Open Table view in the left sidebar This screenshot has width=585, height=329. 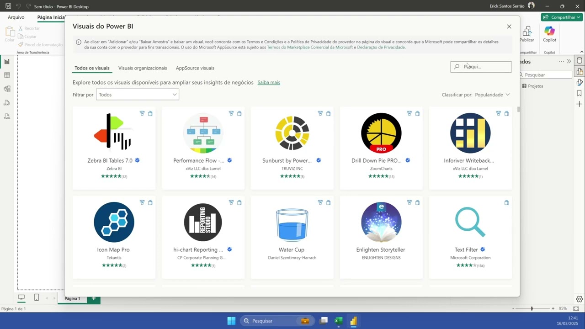click(x=7, y=75)
